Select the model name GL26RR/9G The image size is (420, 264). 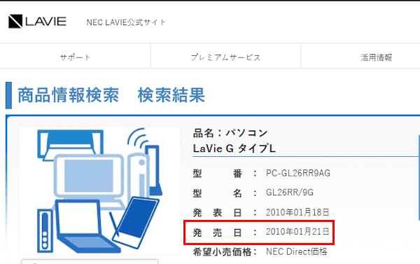[x=290, y=193]
